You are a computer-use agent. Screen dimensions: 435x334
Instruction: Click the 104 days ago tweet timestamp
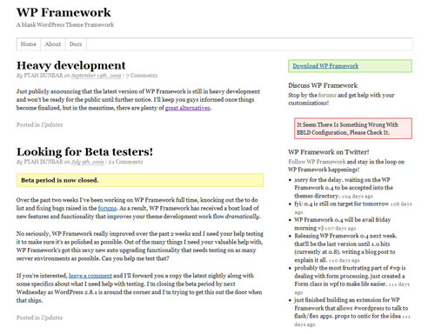(x=357, y=197)
